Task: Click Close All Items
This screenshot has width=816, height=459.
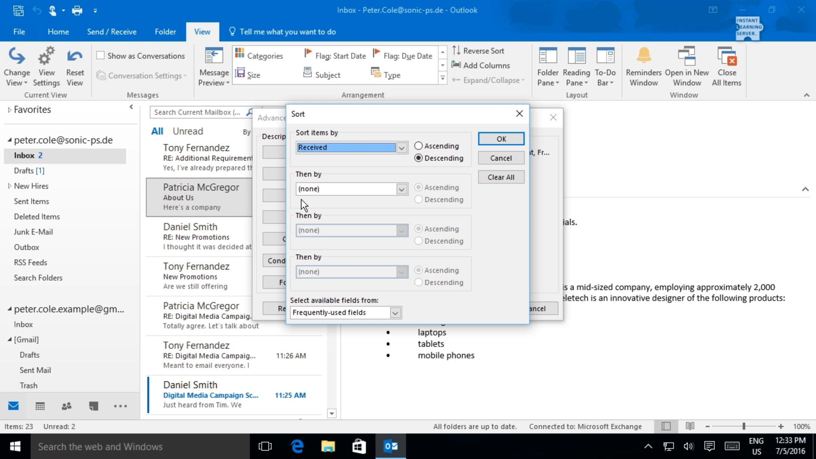Action: point(727,66)
